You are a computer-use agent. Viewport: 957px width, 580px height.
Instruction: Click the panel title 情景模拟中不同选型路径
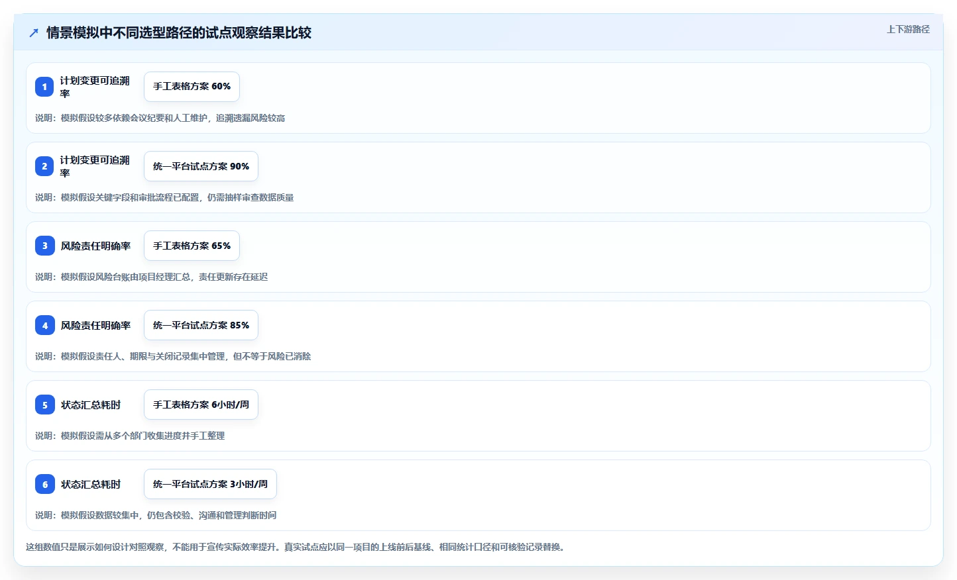tap(179, 32)
